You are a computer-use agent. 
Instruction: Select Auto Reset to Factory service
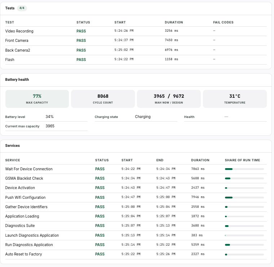point(23,254)
